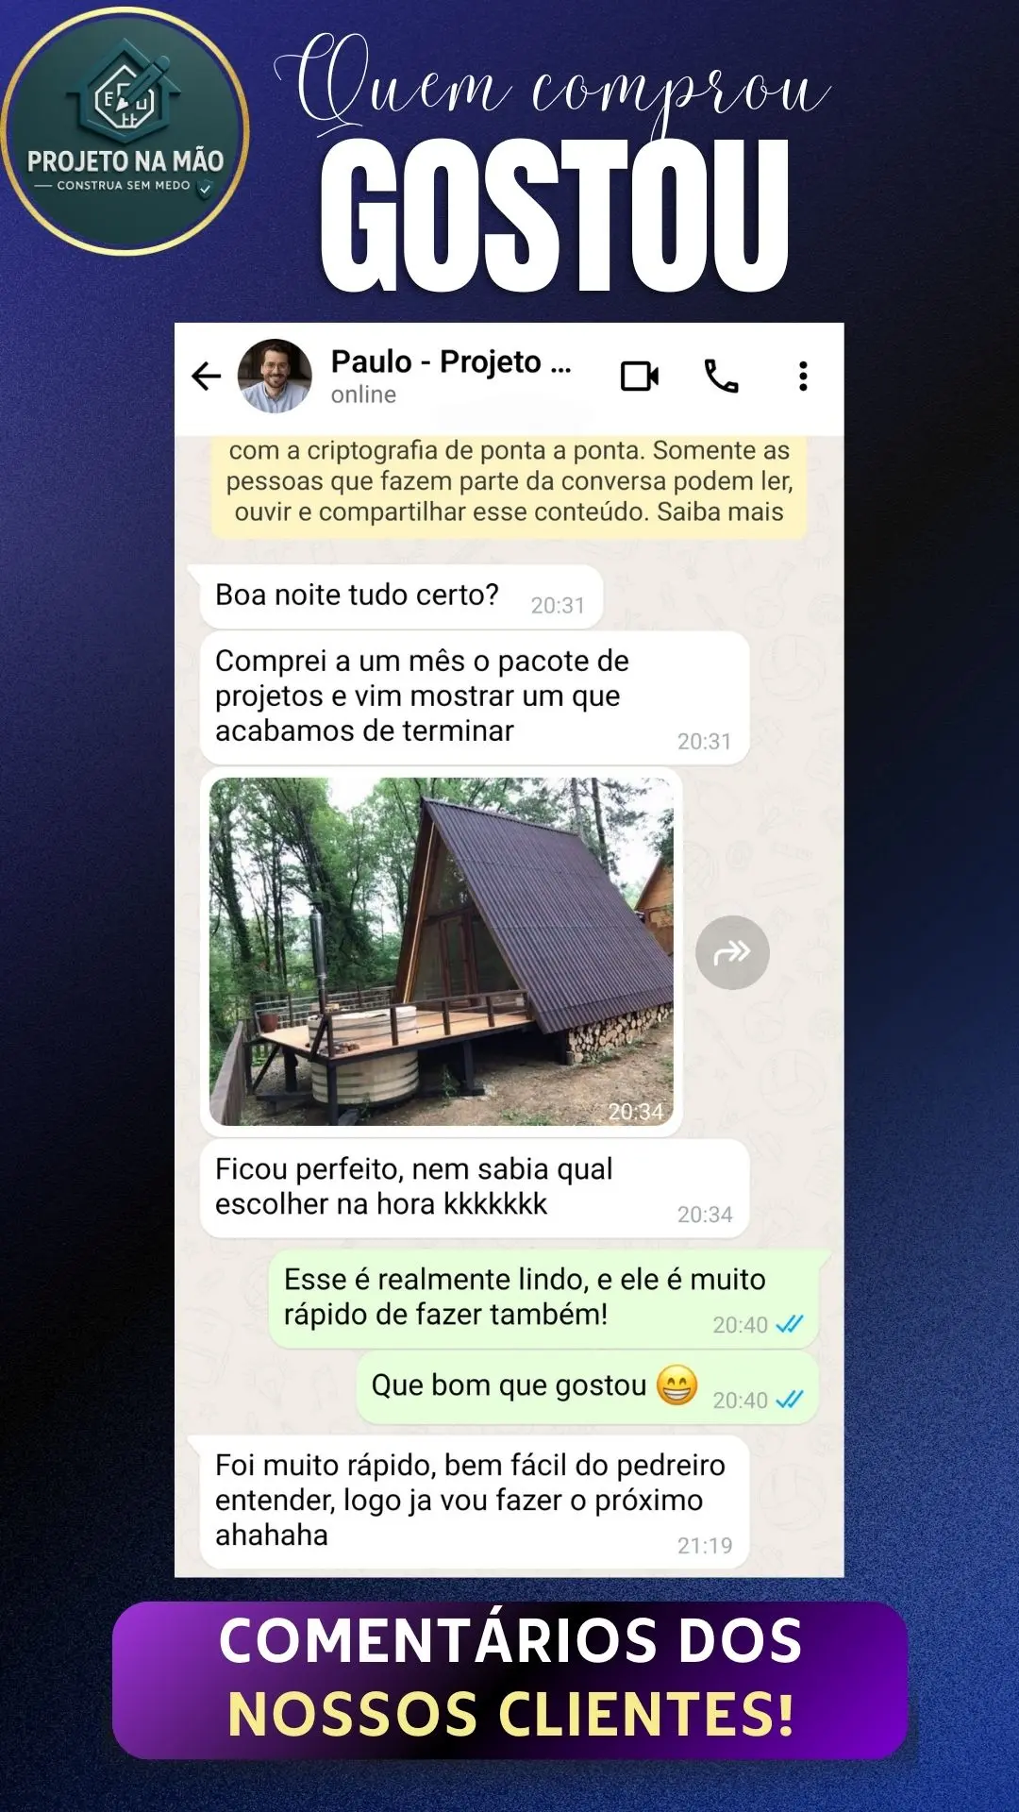Open contact name 'Paulo - Projeto ...'

click(451, 361)
